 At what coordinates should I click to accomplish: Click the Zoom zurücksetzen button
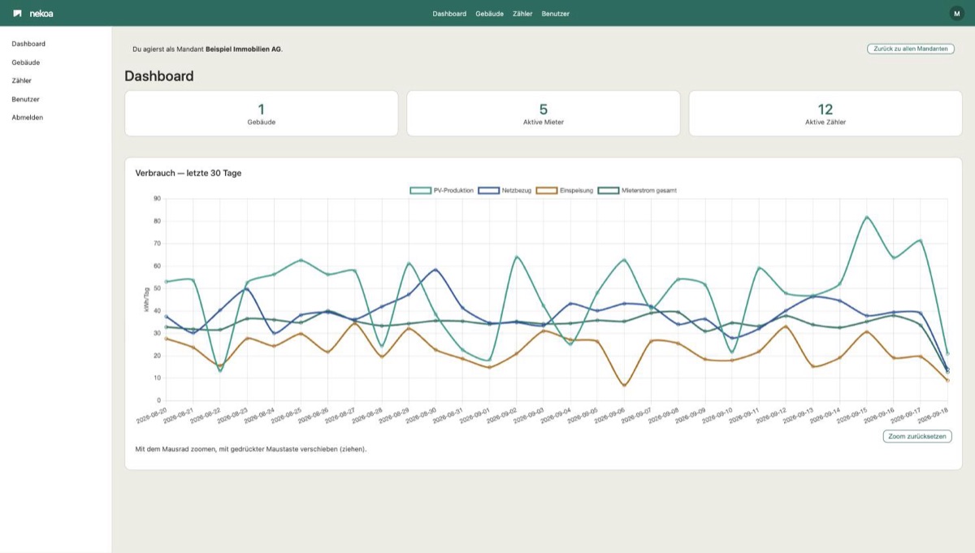[x=916, y=436]
